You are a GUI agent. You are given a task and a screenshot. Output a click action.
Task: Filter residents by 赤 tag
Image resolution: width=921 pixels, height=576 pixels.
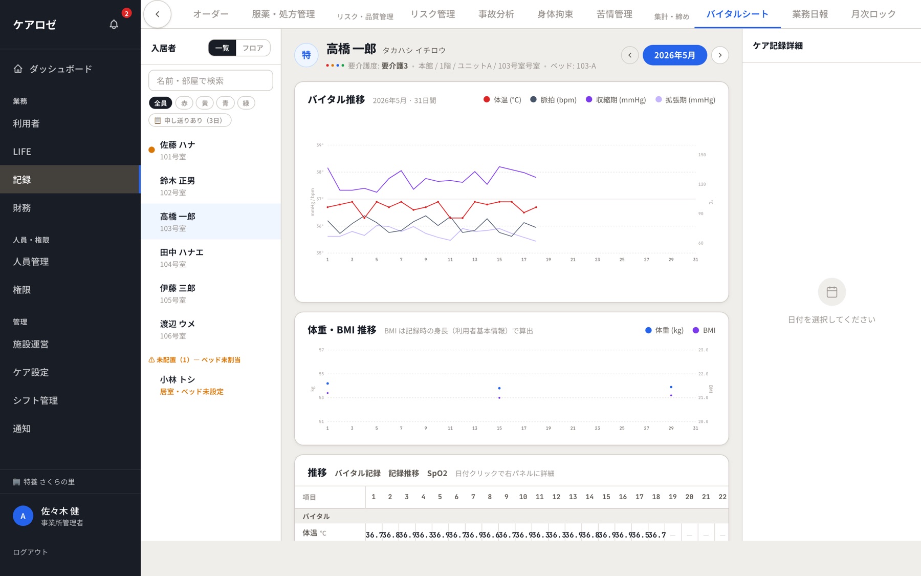pyautogui.click(x=184, y=103)
